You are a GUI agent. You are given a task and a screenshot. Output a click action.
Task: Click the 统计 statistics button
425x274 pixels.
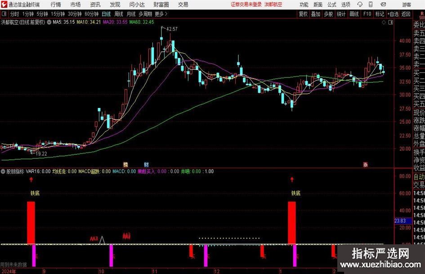click(341, 14)
